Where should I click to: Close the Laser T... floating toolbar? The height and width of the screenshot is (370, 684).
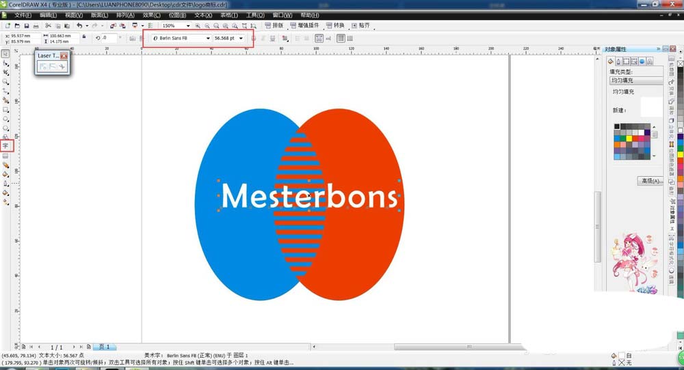point(64,56)
